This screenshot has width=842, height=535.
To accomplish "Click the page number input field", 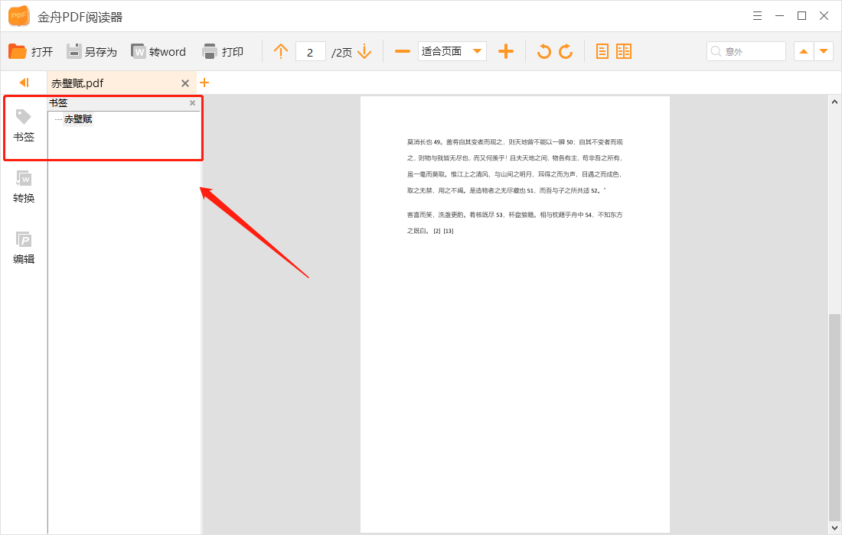I will click(x=310, y=52).
